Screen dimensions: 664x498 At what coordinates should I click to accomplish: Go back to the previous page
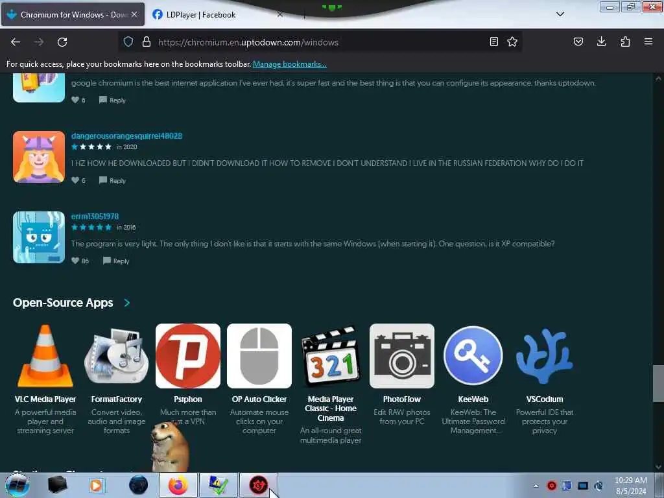coord(16,42)
